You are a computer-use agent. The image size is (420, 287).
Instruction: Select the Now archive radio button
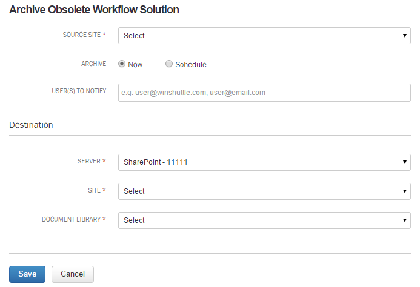click(122, 64)
